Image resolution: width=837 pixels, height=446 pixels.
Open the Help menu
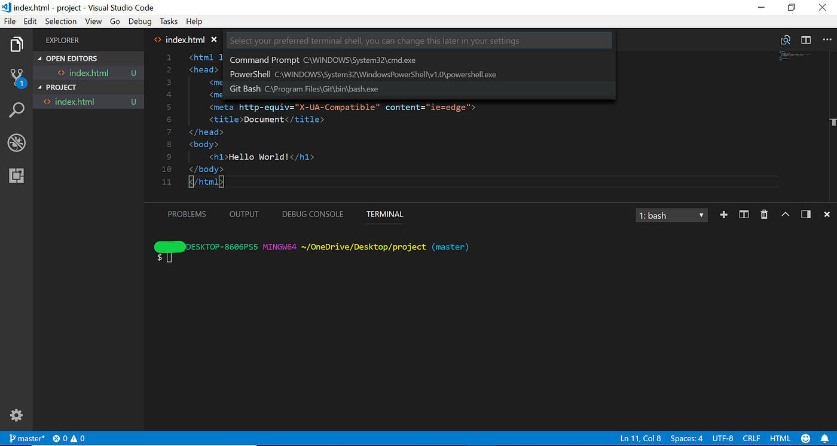pyautogui.click(x=194, y=21)
